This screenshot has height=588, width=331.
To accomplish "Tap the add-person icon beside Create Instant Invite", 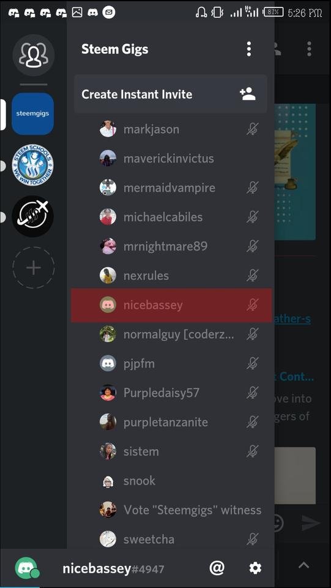I will (248, 94).
